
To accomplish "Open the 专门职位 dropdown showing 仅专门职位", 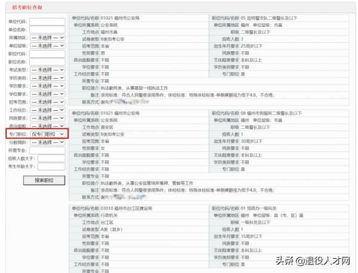I will (48, 134).
